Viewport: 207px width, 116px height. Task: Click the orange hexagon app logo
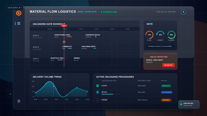pyautogui.click(x=19, y=13)
